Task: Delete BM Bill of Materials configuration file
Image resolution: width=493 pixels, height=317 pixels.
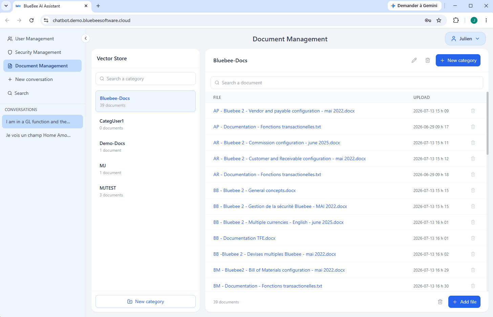Action: 473,270
